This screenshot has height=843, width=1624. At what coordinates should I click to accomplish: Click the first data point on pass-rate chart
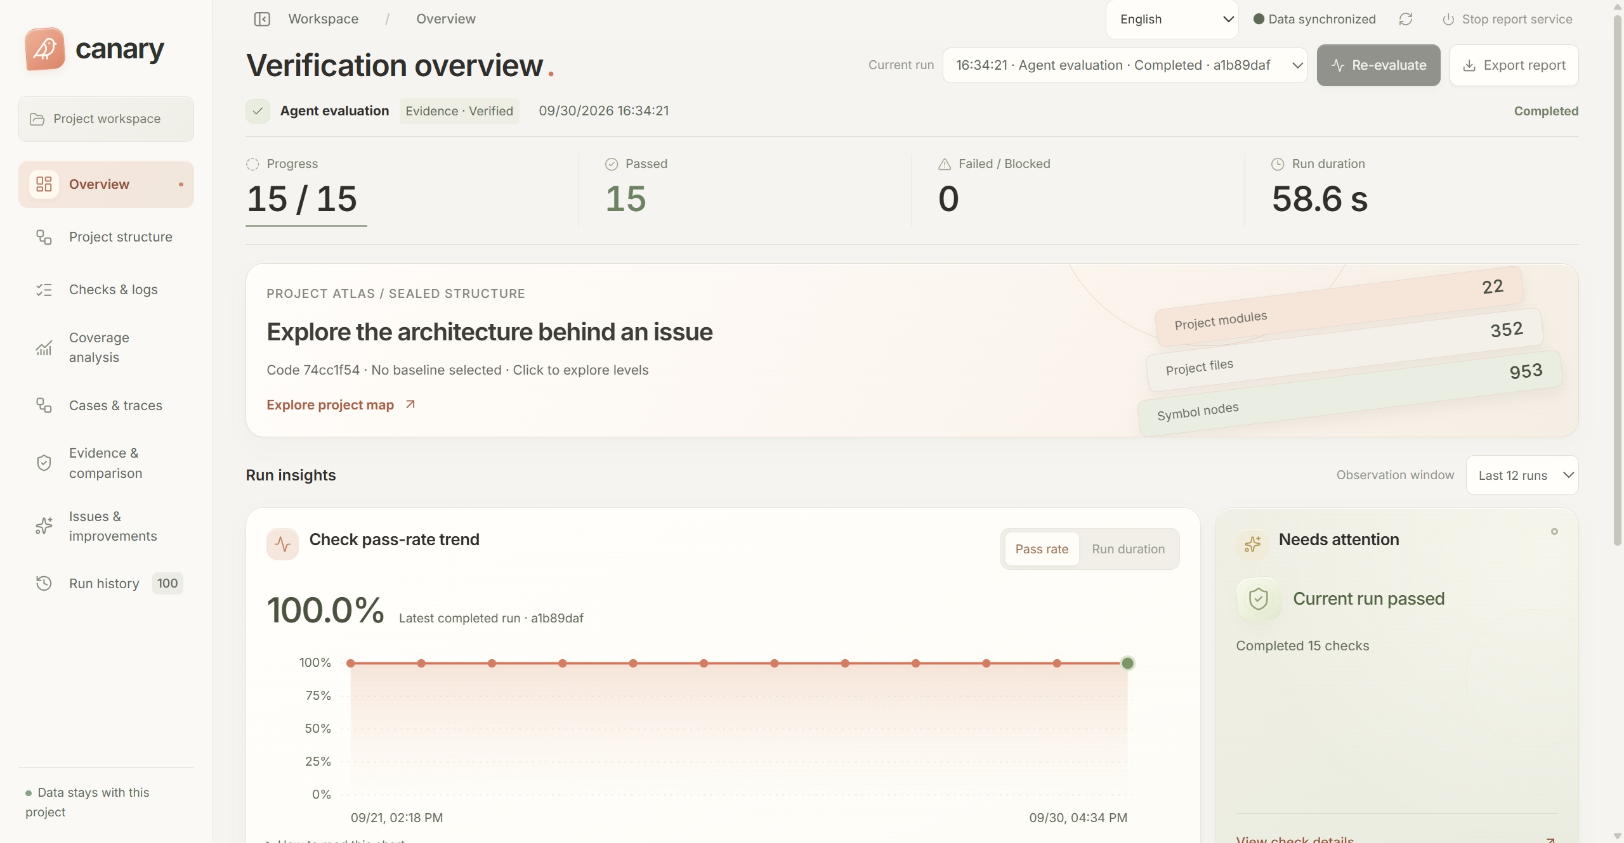pos(350,663)
